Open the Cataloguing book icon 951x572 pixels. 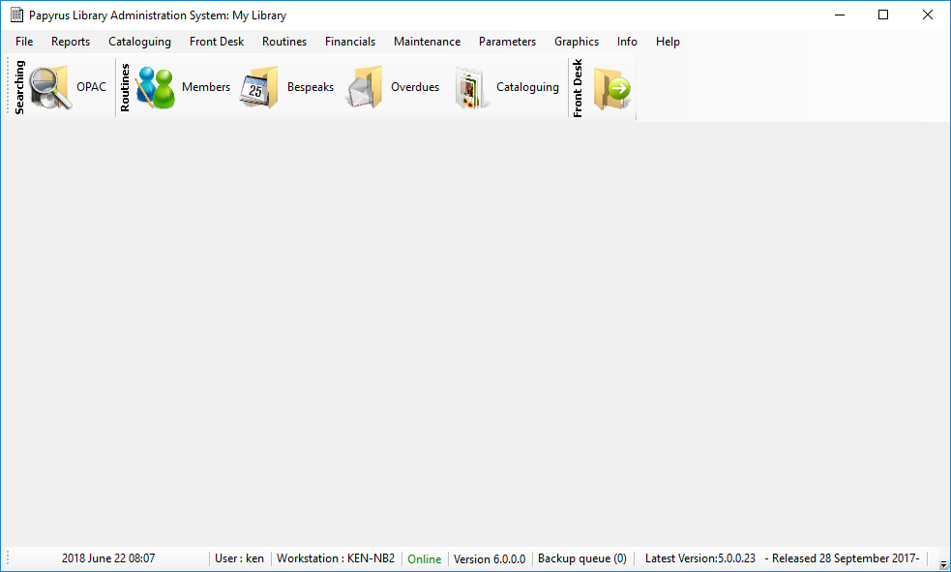pyautogui.click(x=470, y=89)
